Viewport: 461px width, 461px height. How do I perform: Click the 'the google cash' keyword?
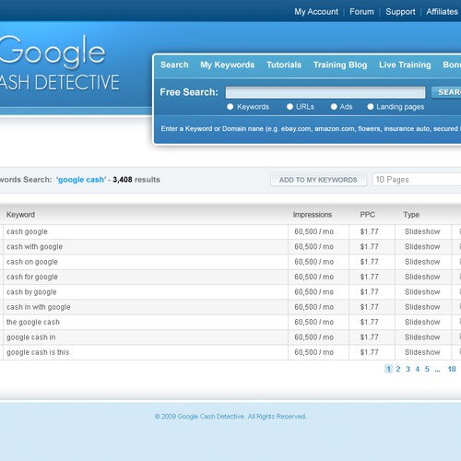pyautogui.click(x=33, y=322)
